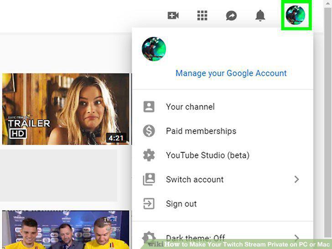332x249 pixels.
Task: Open the TRAILER HD video thumbnail
Action: (66, 109)
